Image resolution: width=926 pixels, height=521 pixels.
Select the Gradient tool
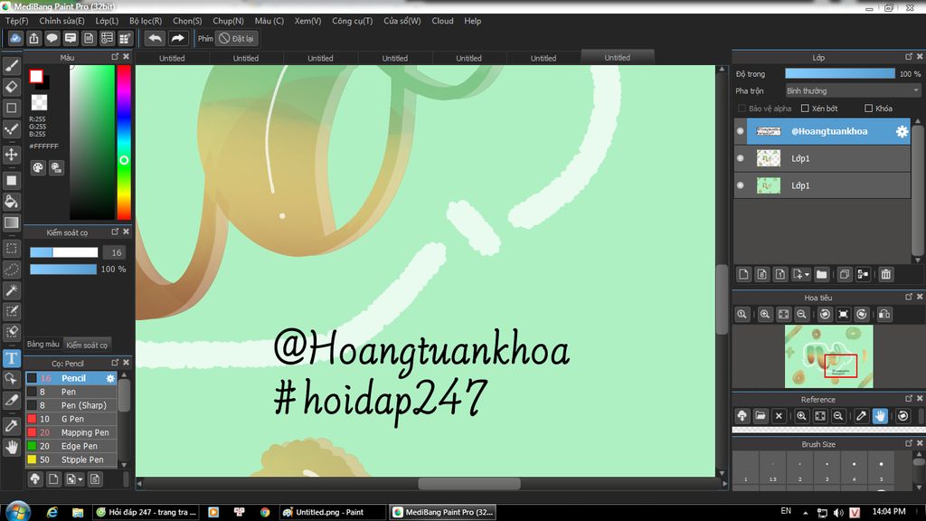[x=12, y=223]
